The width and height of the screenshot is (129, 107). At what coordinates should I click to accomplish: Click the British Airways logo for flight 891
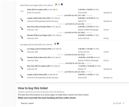click(22, 11)
